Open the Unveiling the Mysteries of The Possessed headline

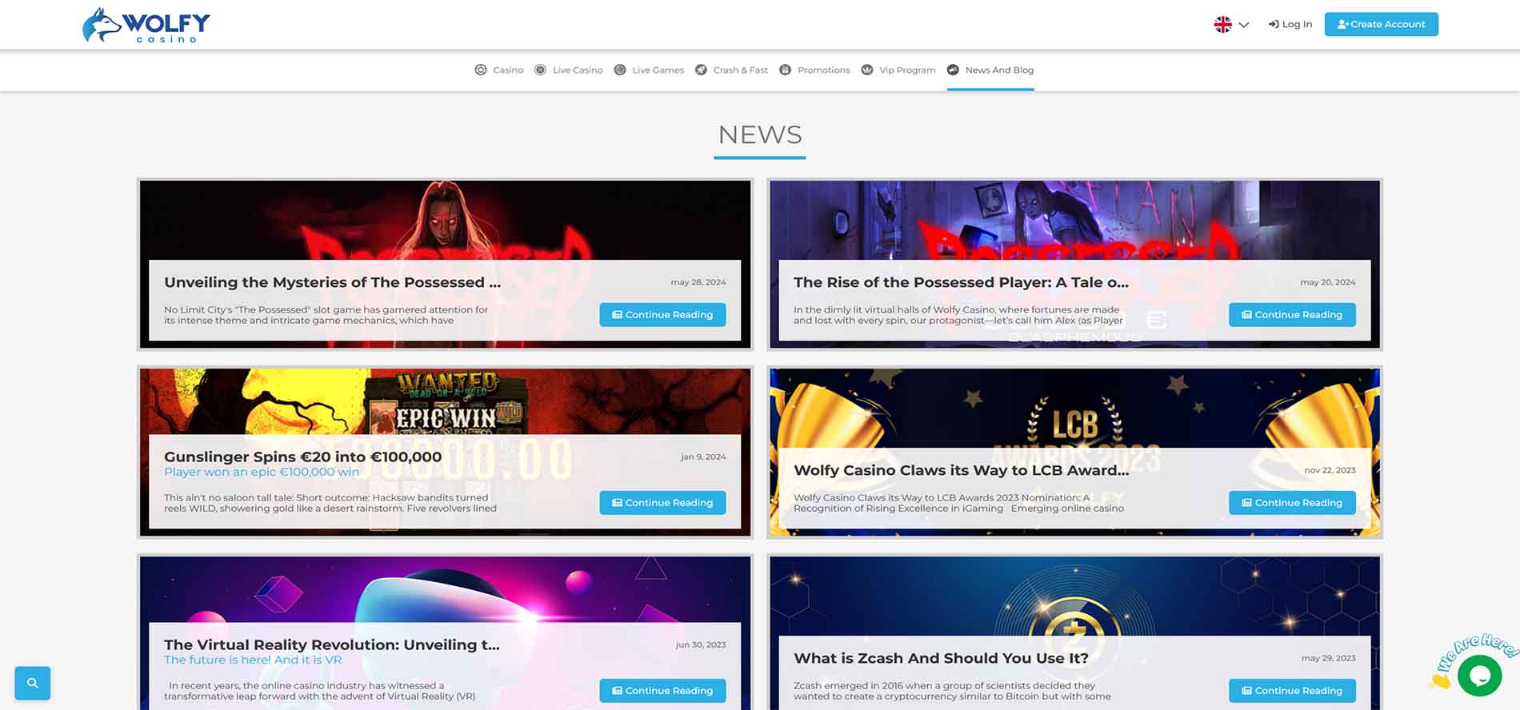click(x=332, y=282)
